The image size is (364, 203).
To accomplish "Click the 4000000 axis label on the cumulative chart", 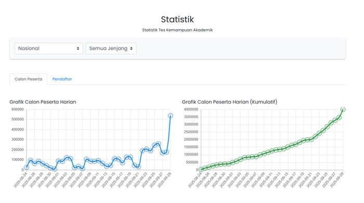I will tap(191, 109).
